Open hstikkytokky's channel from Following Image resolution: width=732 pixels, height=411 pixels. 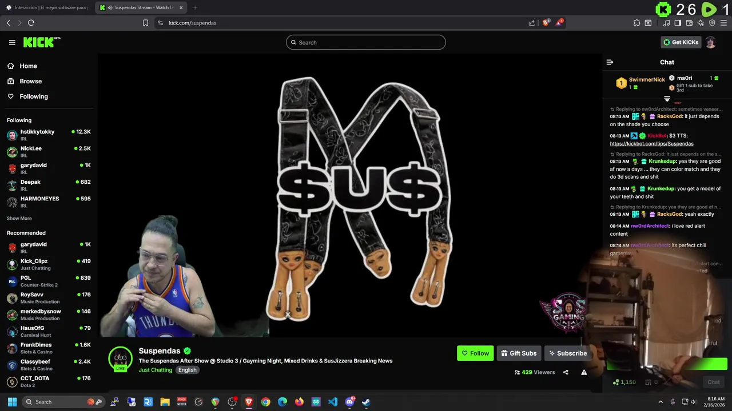pos(49,135)
